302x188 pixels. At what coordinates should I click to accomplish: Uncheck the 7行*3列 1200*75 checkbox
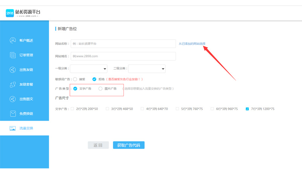(247, 109)
